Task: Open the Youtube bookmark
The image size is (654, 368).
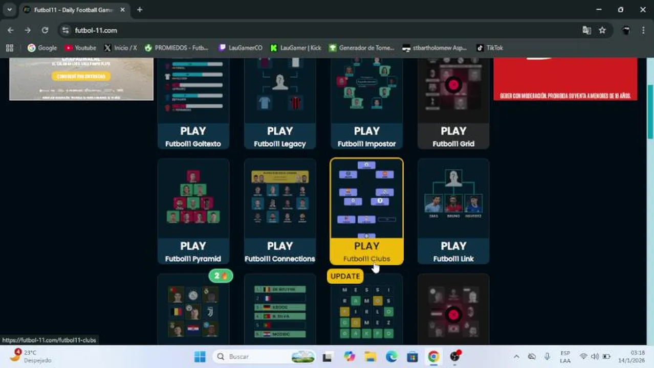Action: point(80,48)
